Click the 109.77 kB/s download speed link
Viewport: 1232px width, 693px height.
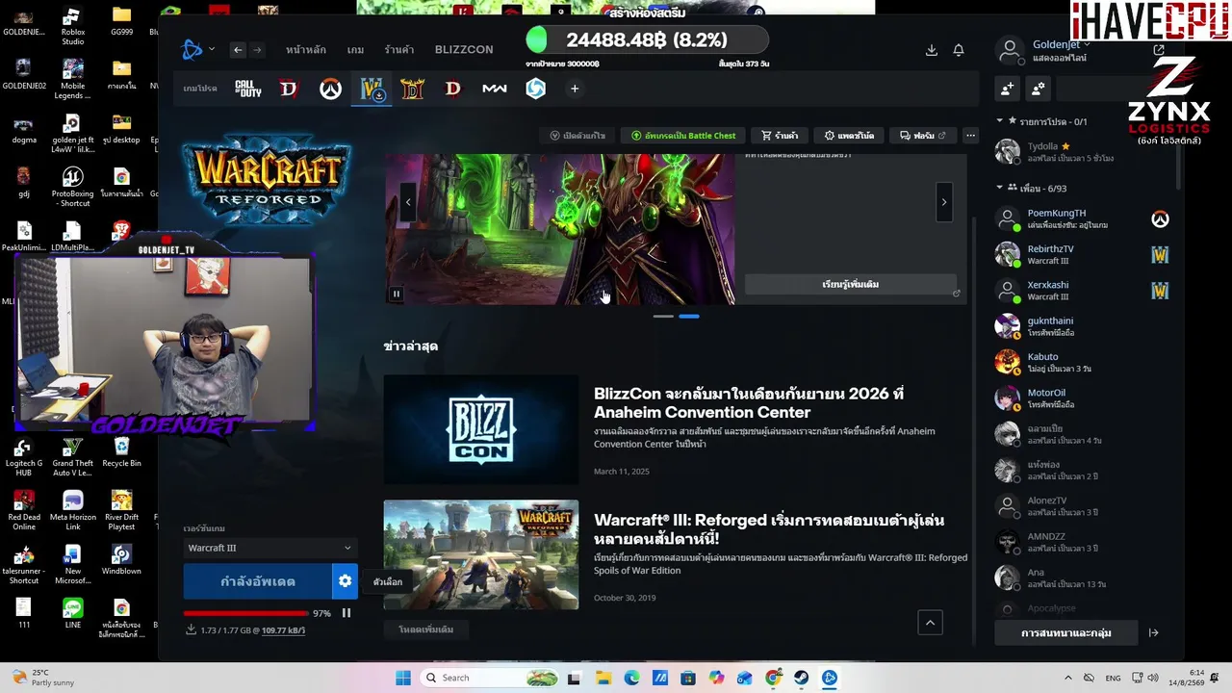tap(283, 630)
